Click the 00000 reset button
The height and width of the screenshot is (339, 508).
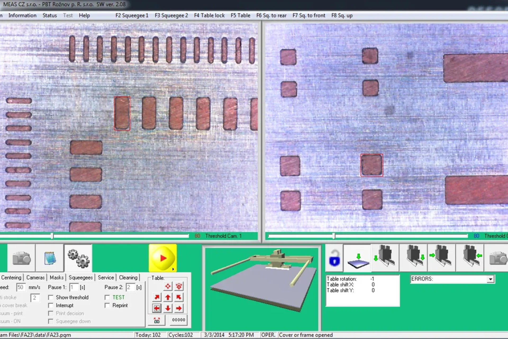(179, 320)
